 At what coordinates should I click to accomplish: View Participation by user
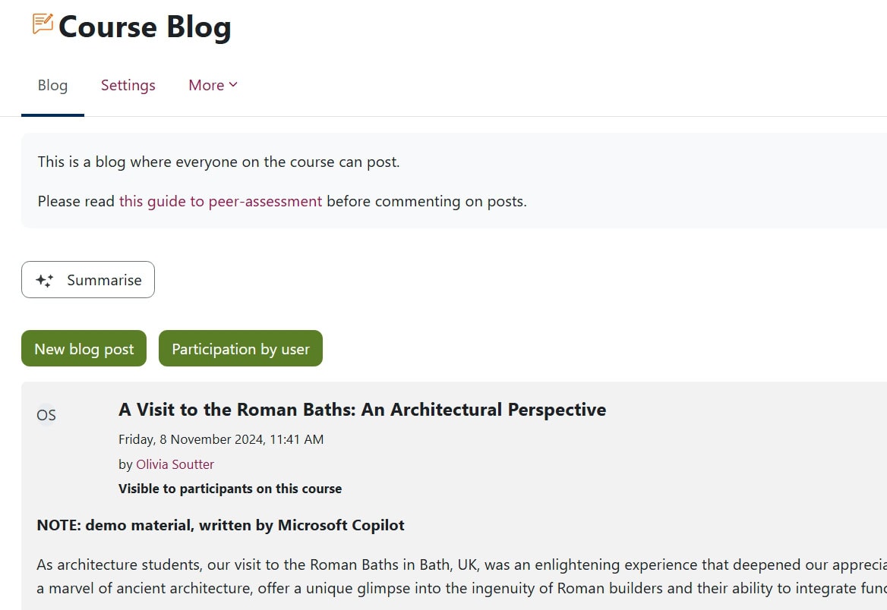[240, 348]
